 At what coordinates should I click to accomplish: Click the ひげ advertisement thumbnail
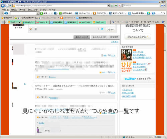[x=127, y=67]
